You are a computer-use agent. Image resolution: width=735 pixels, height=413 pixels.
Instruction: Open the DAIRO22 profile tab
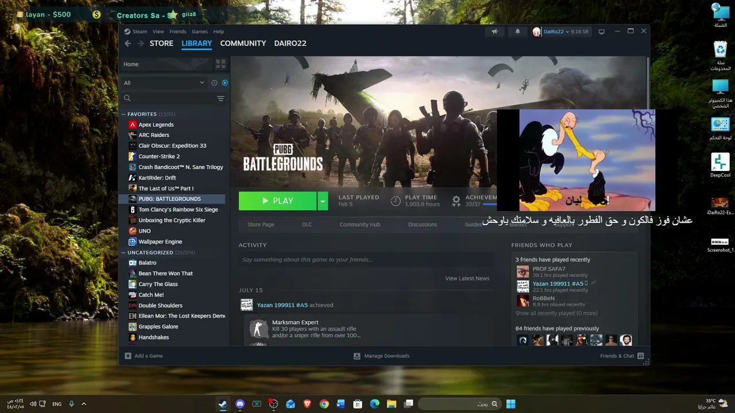tap(290, 44)
